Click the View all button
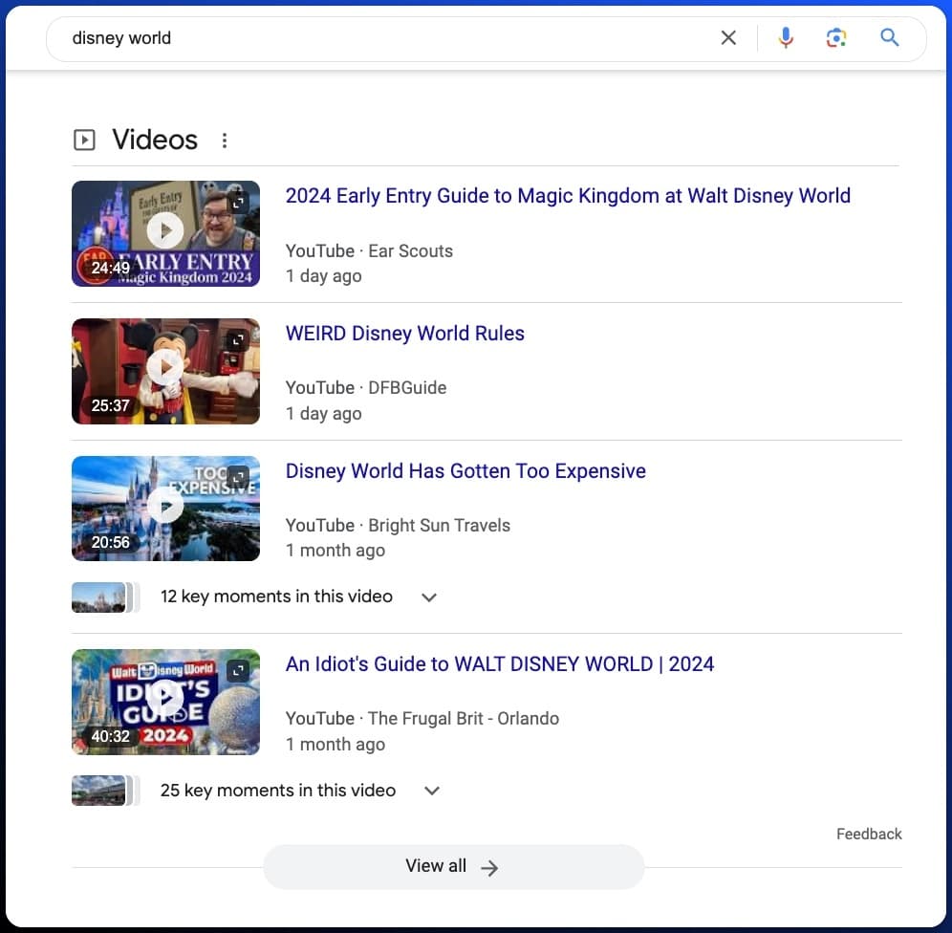 click(x=453, y=866)
